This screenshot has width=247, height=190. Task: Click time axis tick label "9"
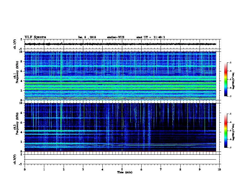click(200, 169)
